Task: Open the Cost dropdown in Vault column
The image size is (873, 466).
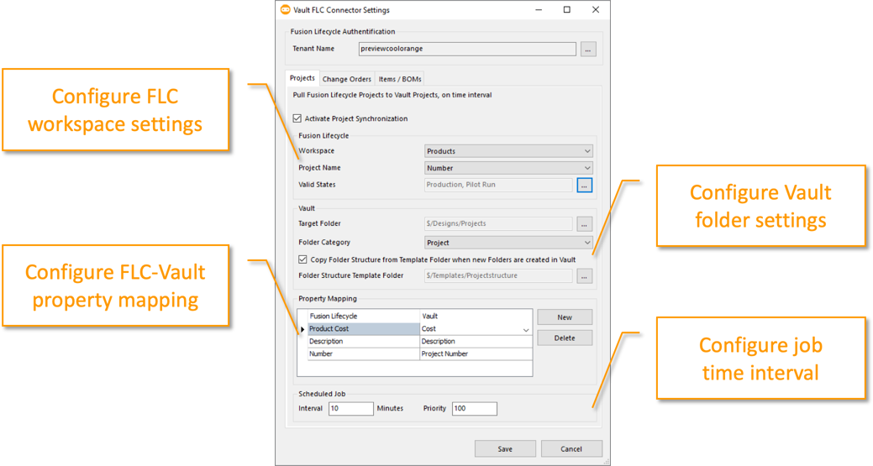Action: (526, 330)
